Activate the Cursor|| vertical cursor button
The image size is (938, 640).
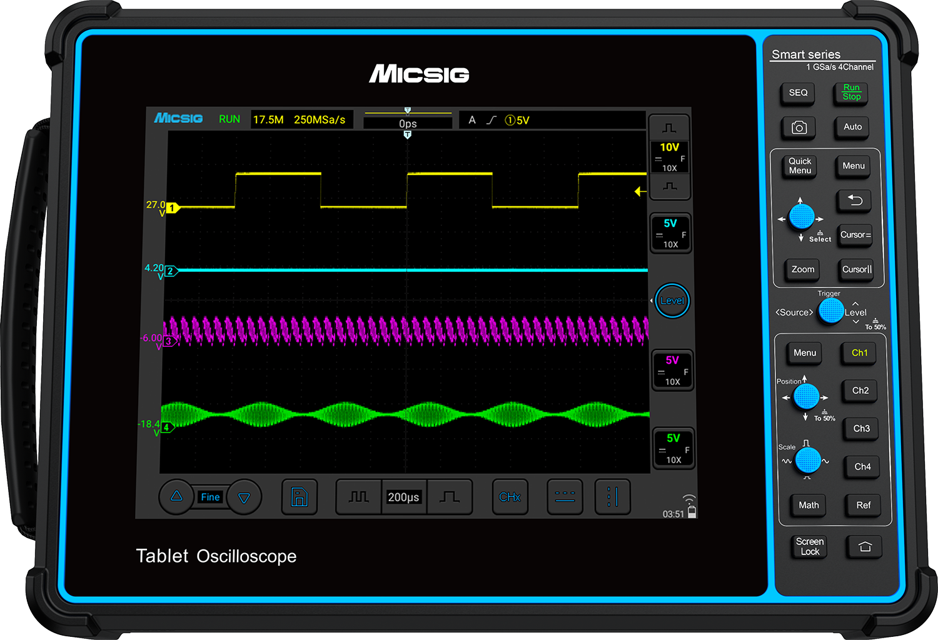coord(857,269)
